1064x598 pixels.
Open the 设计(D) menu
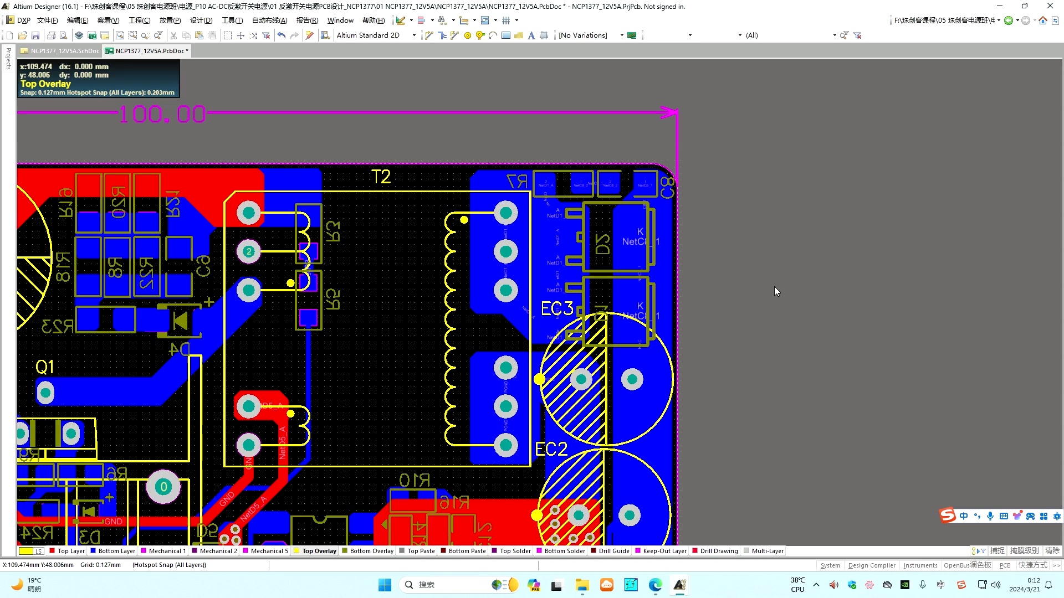coord(201,20)
